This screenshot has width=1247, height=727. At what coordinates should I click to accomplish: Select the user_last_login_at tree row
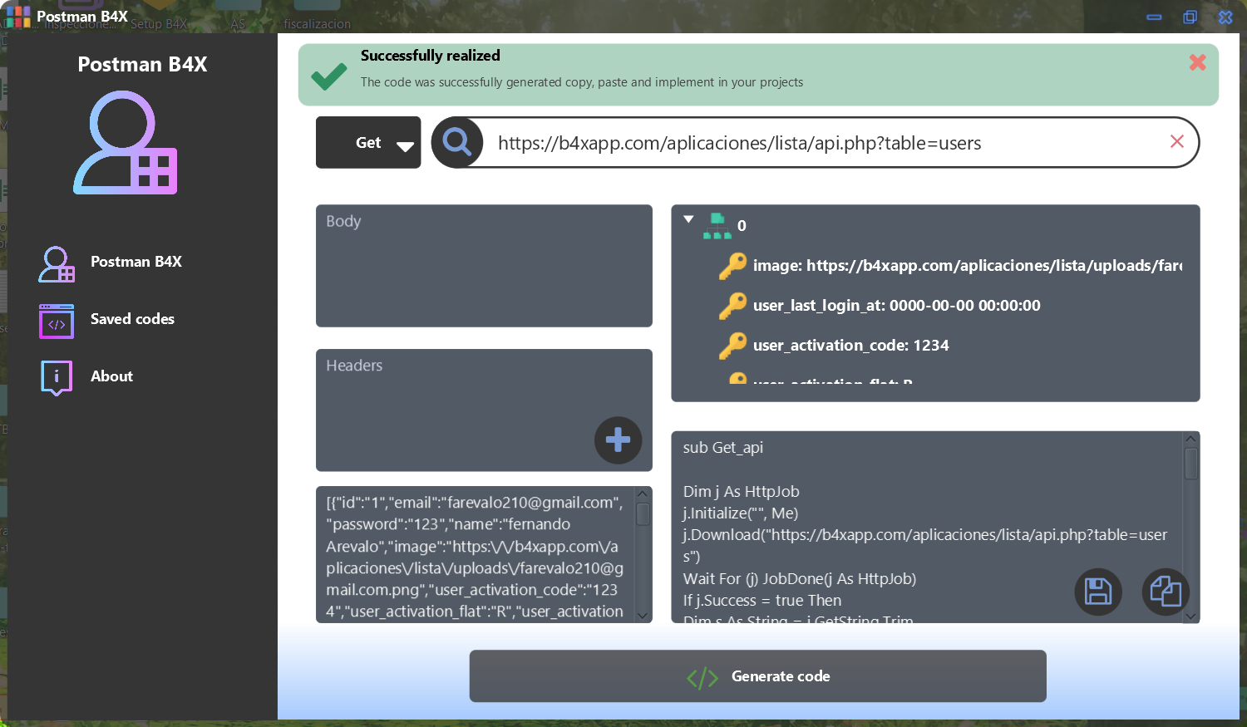[x=879, y=306]
